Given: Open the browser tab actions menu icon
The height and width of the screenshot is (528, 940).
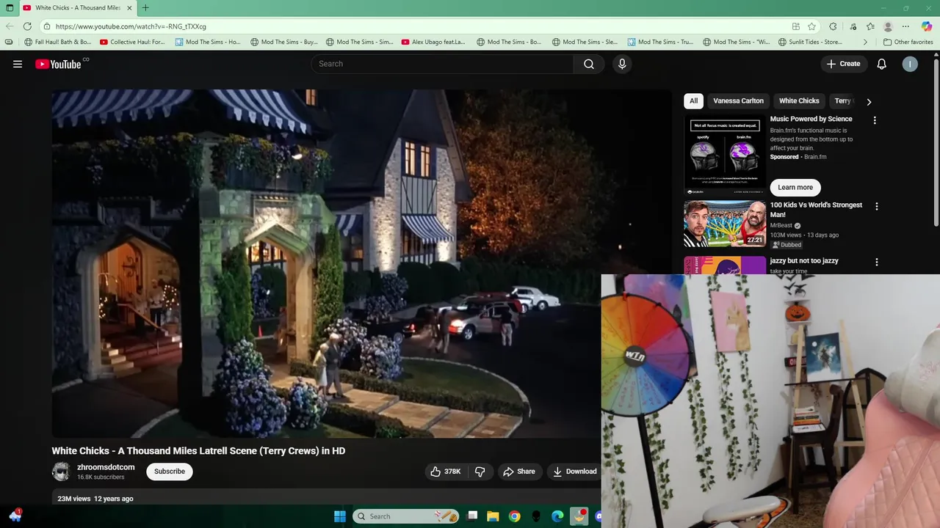Looking at the screenshot, I should point(10,8).
